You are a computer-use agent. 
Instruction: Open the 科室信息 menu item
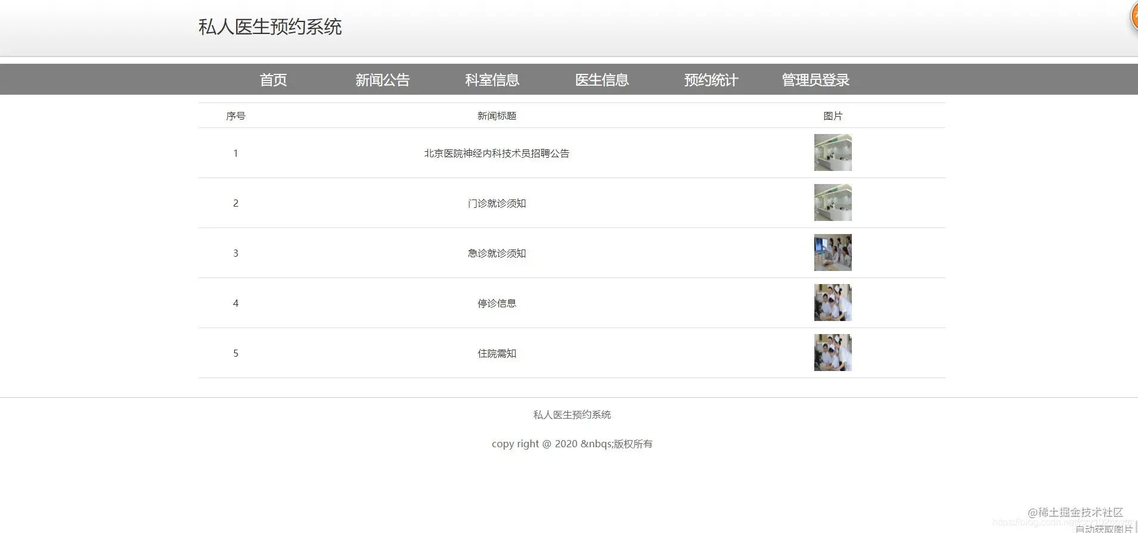[492, 80]
